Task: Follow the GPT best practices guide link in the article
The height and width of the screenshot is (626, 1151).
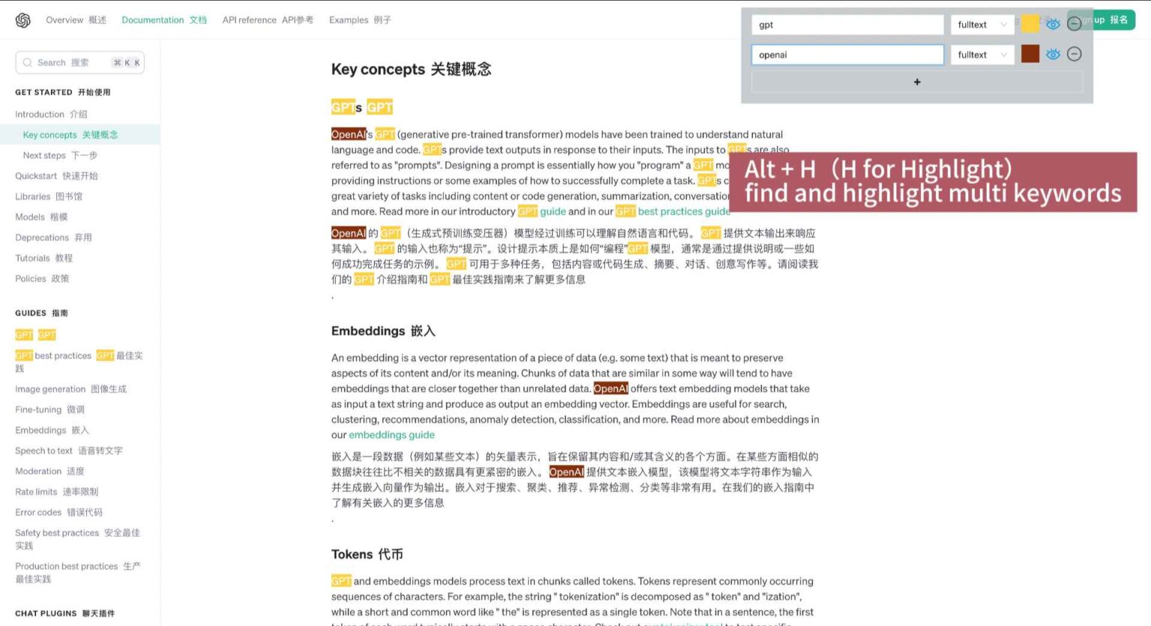Action: [x=673, y=212]
